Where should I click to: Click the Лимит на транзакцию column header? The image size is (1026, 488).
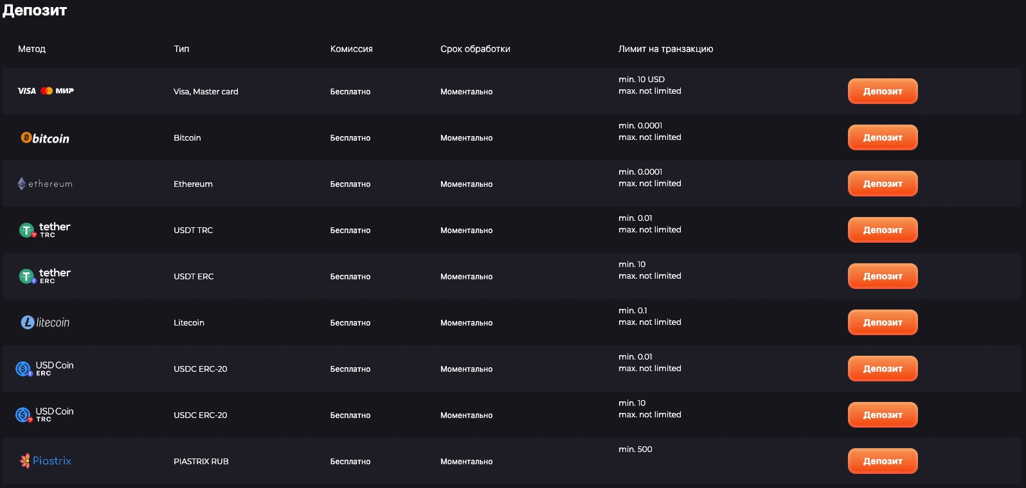(665, 49)
